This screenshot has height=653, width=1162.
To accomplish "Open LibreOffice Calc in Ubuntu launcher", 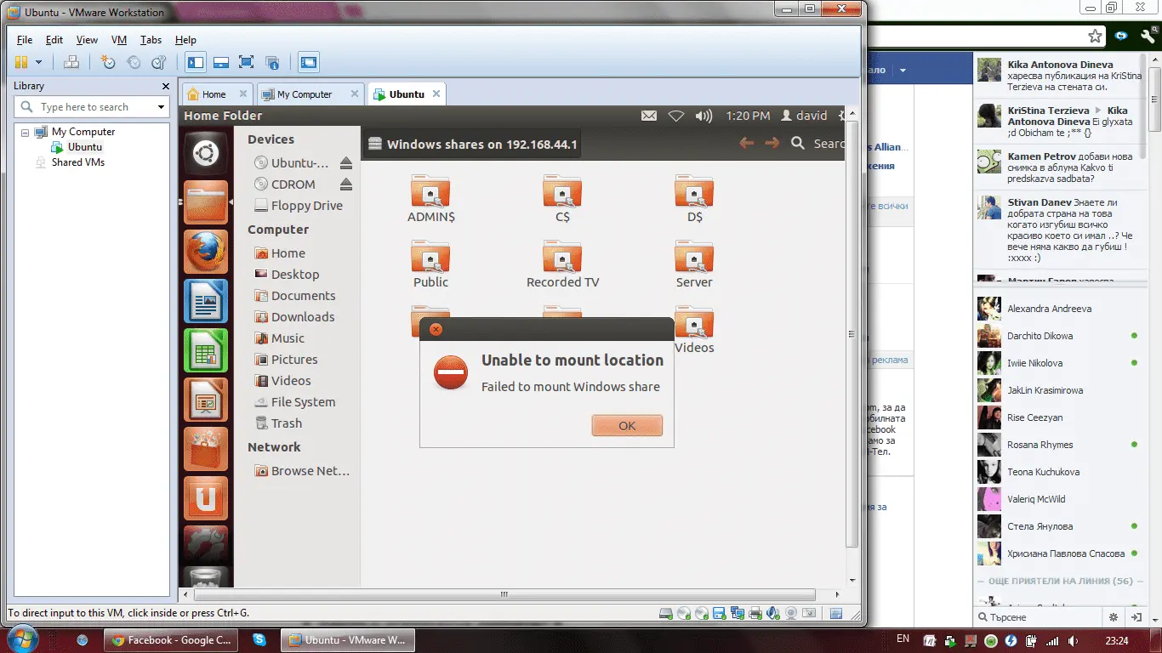I will coord(206,350).
